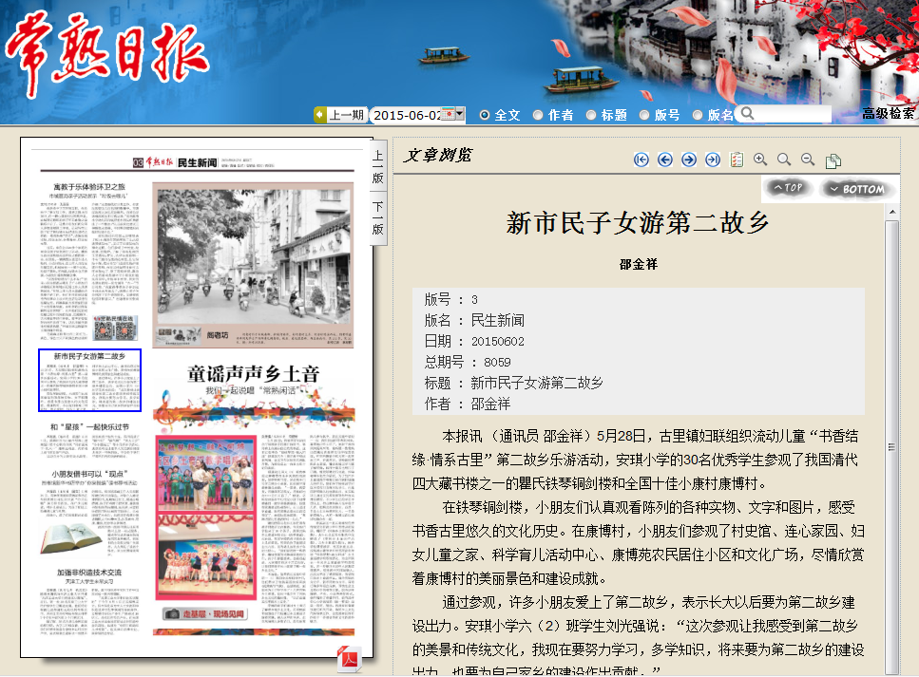Select the 作者 search radio button
919x677 pixels.
[x=538, y=115]
